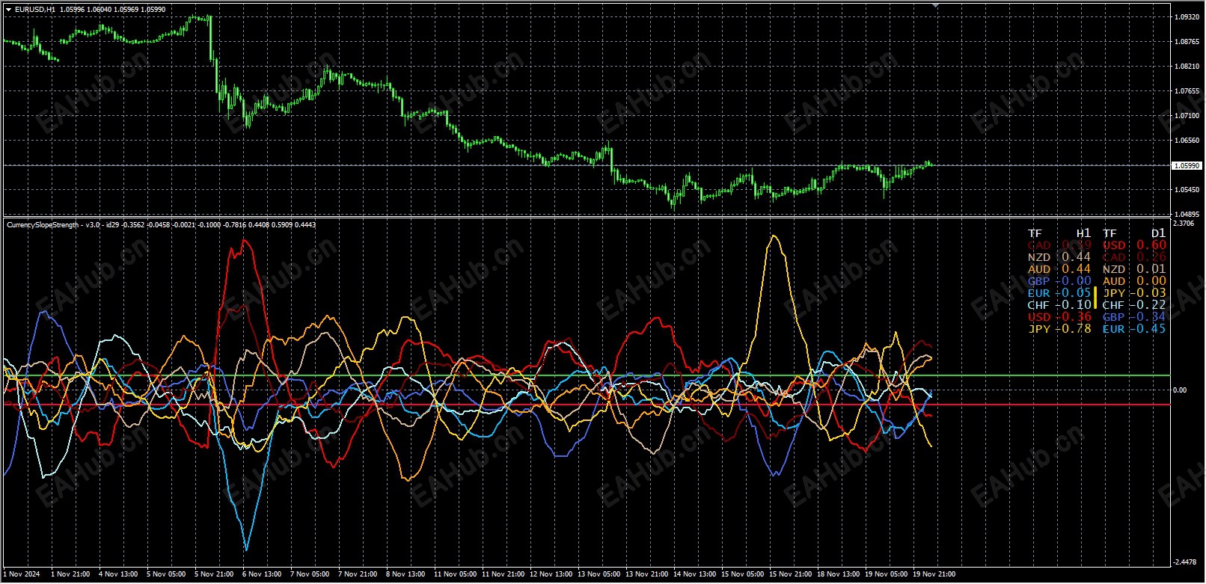Screen dimensions: 1206x584
Task: Click the 8 Nov 13:00 time label
Action: (405, 574)
